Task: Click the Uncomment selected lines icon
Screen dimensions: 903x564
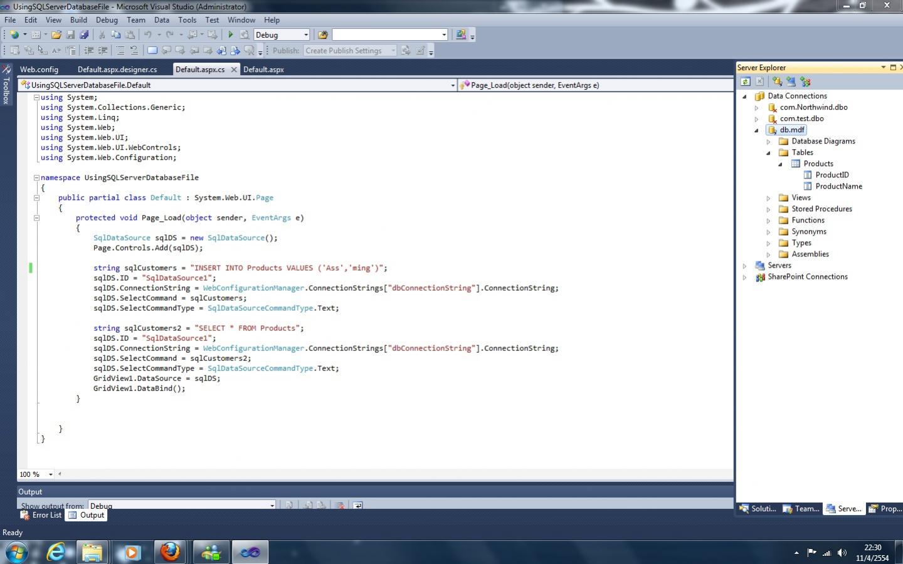Action: point(134,51)
